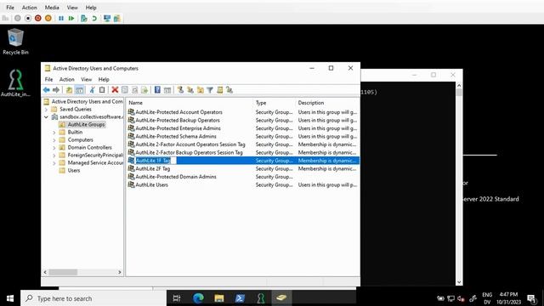
Task: Go forward in Active Directory console
Action: (56, 90)
